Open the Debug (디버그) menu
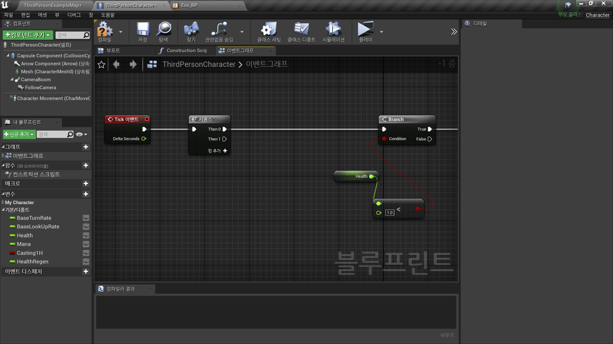 pyautogui.click(x=74, y=15)
